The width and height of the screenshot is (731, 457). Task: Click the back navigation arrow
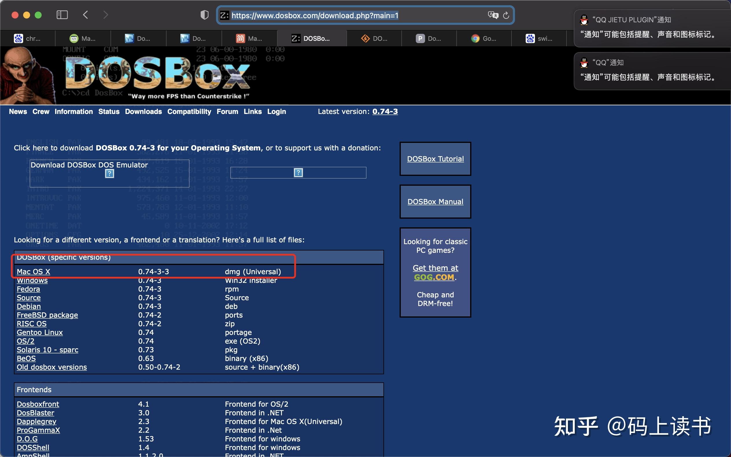tap(86, 14)
